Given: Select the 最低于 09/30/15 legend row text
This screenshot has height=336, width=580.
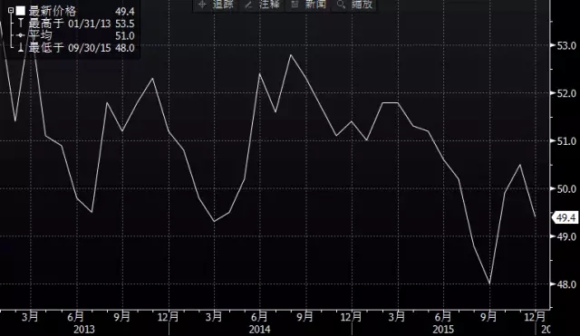Looking at the screenshot, I should (x=70, y=48).
